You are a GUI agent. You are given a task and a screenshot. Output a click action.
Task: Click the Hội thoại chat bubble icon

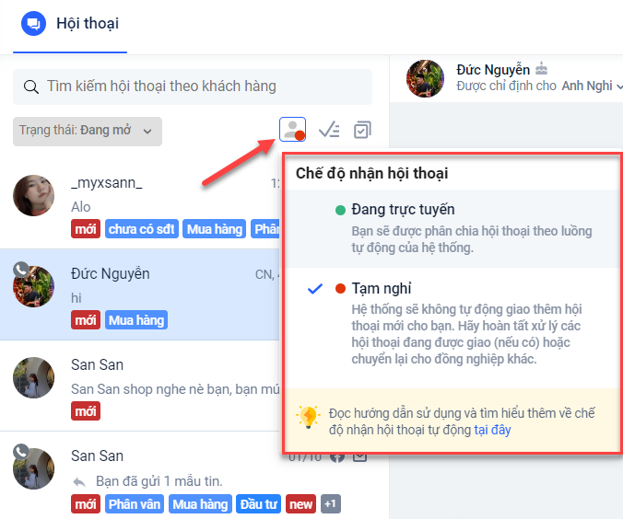34,23
